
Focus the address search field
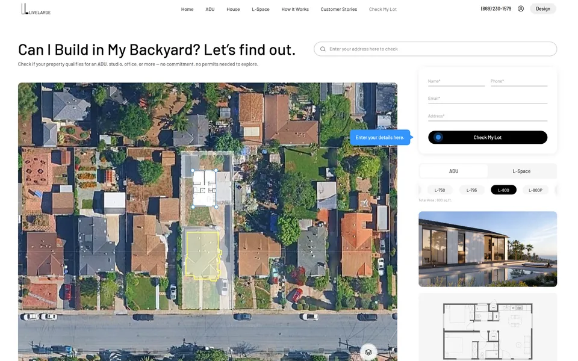point(435,49)
